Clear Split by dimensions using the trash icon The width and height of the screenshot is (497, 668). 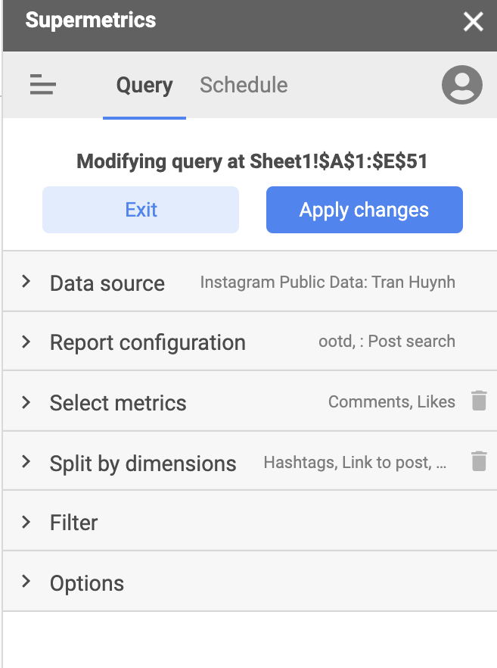pyautogui.click(x=479, y=461)
